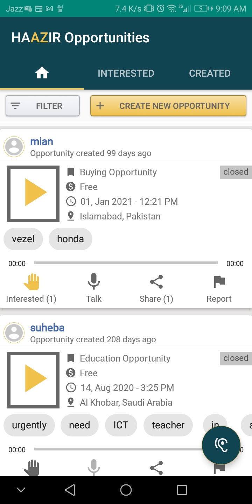This screenshot has width=252, height=504.
Task: Seek mian's audio progress bar
Action: point(126,263)
